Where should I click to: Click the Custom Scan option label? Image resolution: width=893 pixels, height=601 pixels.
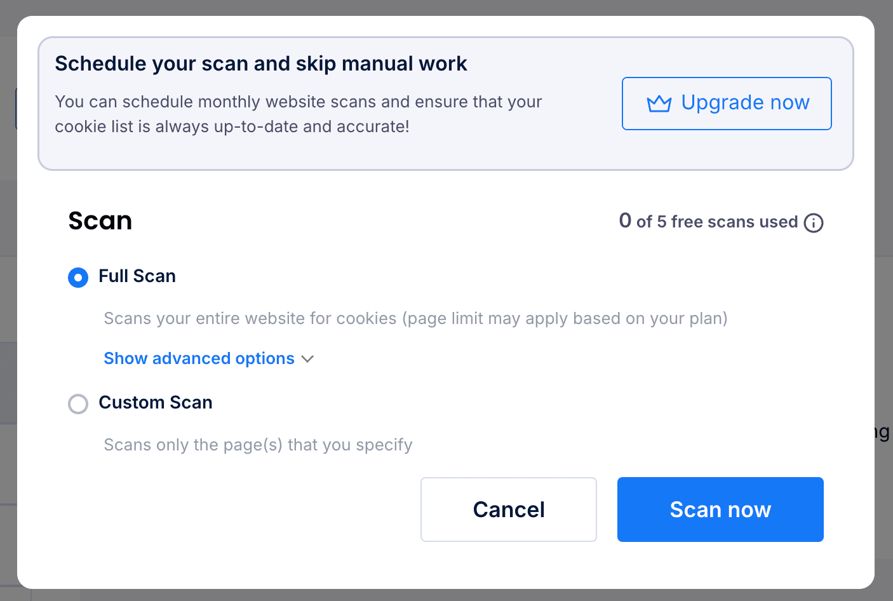(156, 403)
